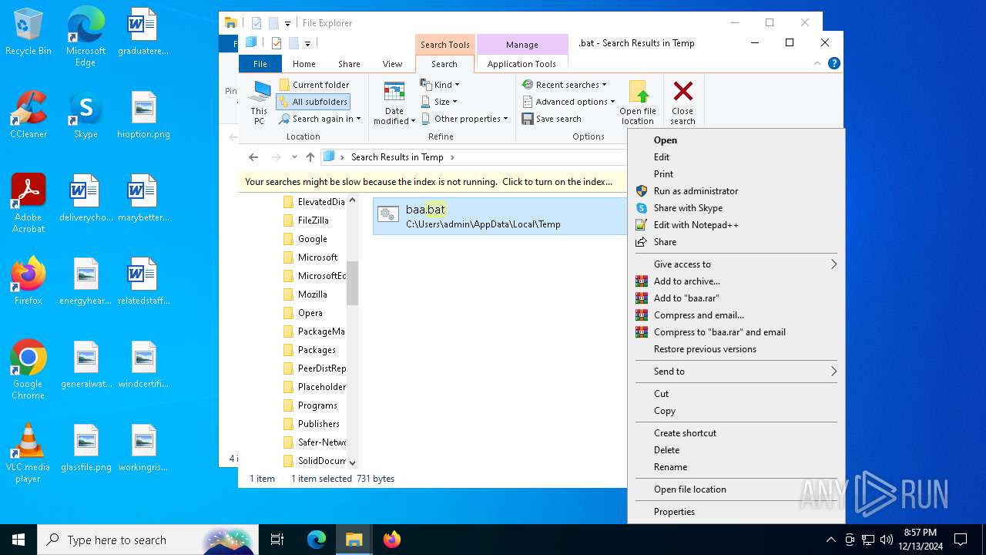
Task: Open Date modified filter
Action: pyautogui.click(x=394, y=103)
